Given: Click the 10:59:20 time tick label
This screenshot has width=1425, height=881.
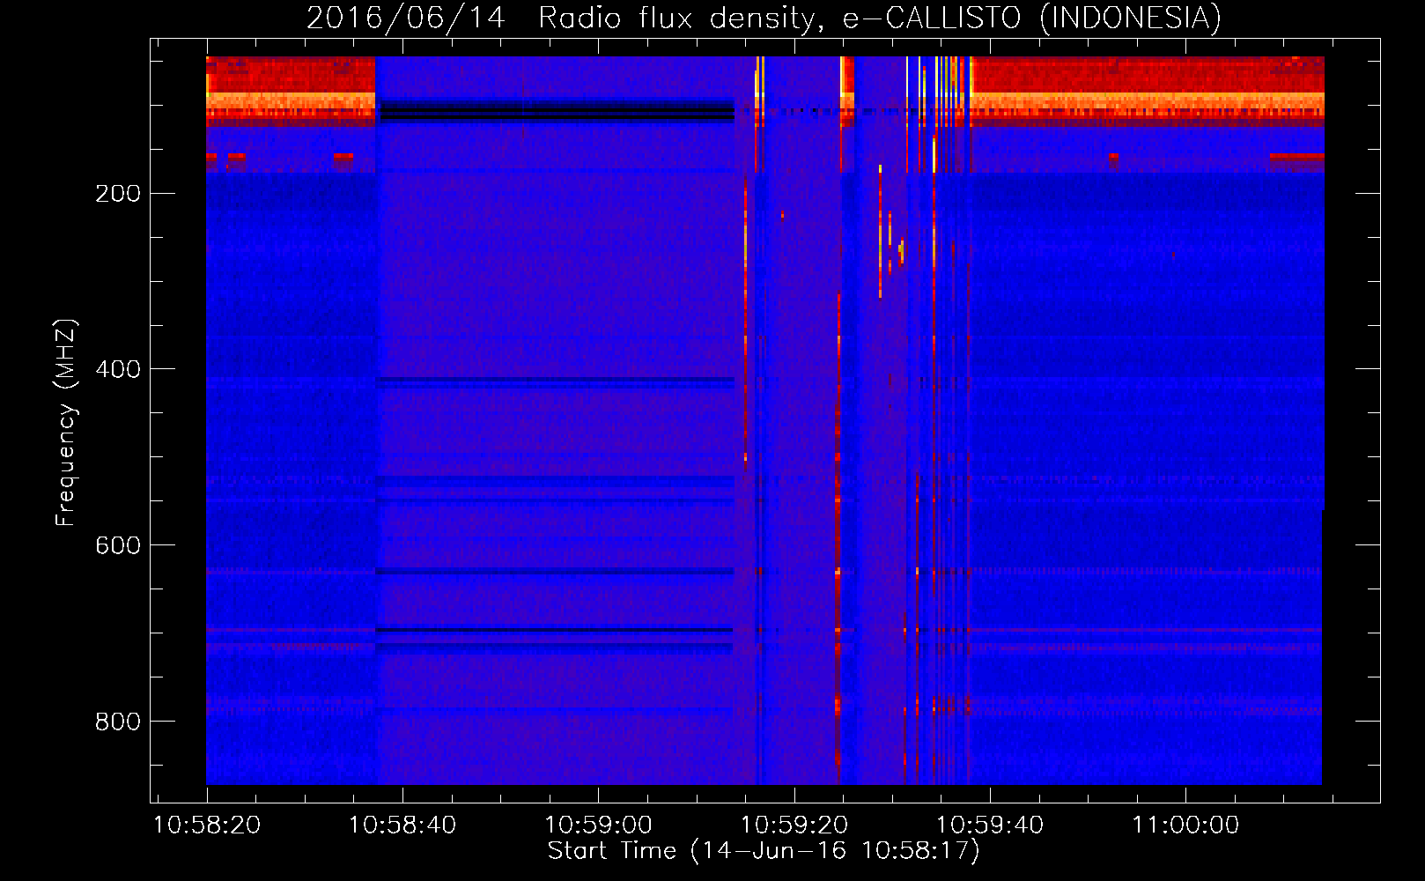Looking at the screenshot, I should [794, 825].
